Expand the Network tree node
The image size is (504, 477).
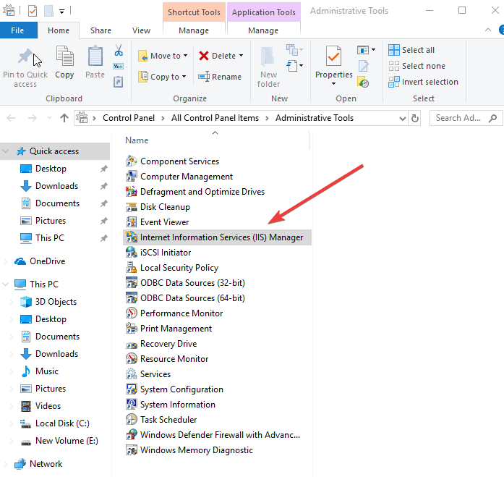click(7, 464)
